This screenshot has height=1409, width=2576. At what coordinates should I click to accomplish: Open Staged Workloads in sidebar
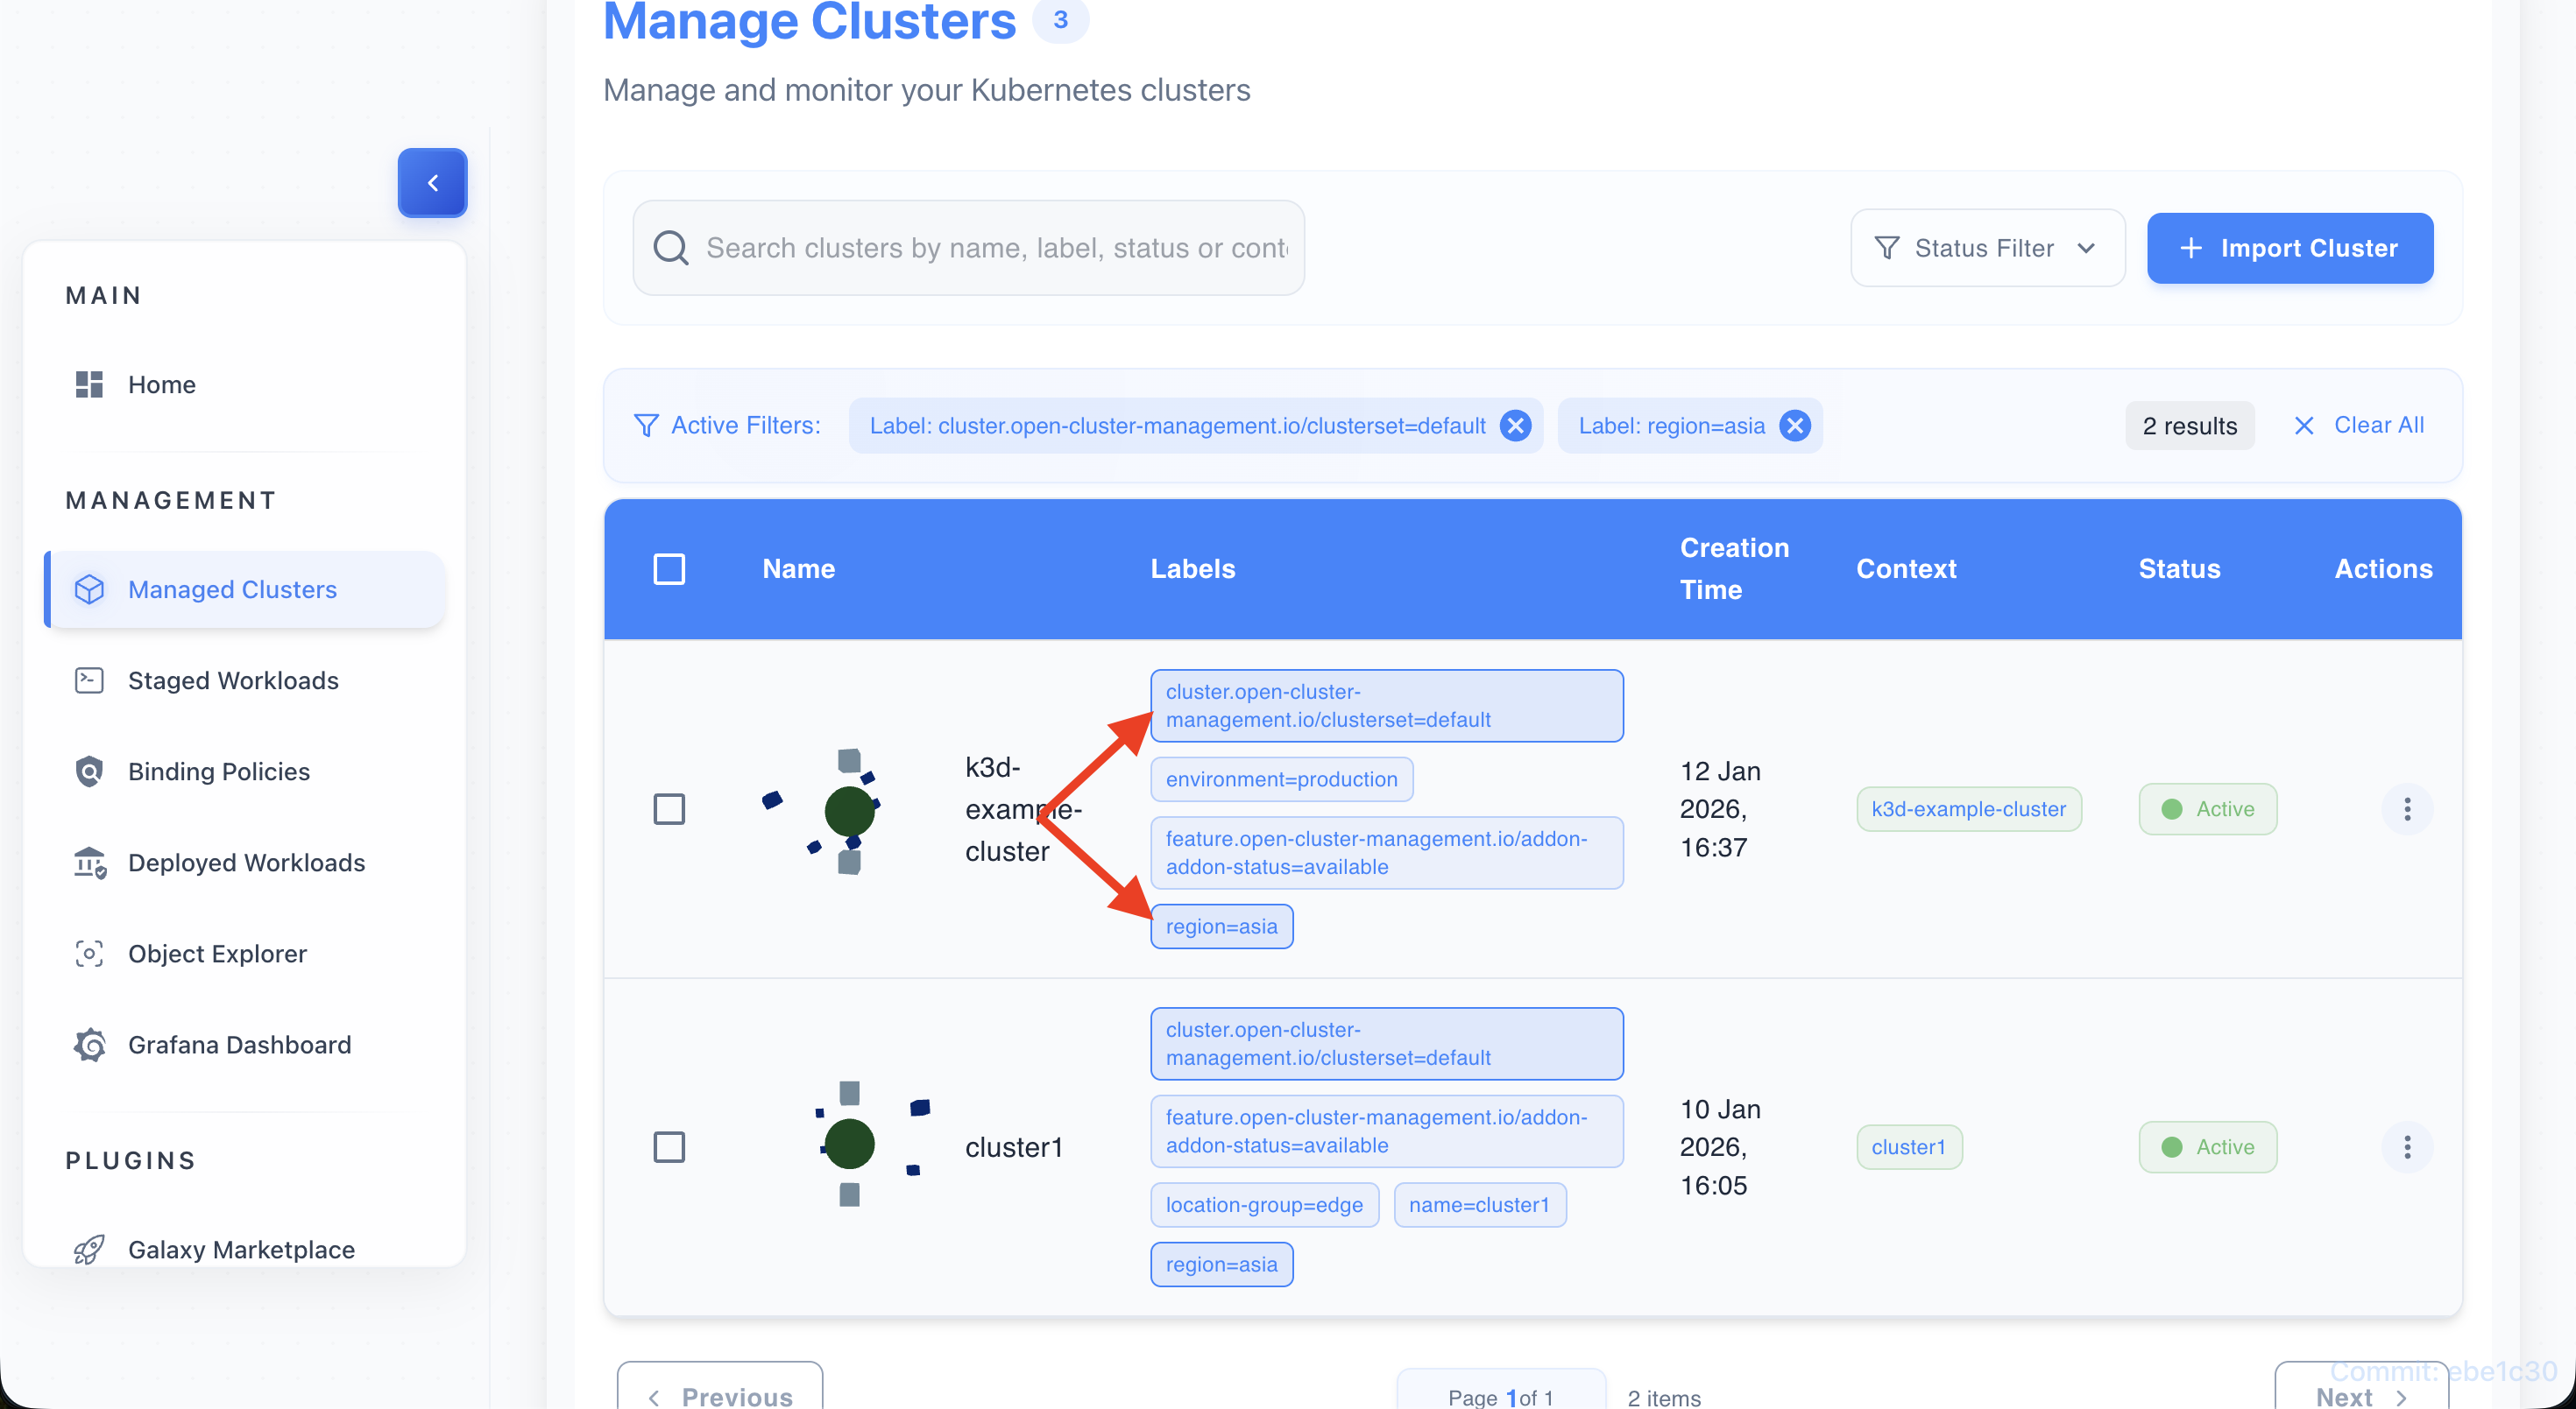233,680
